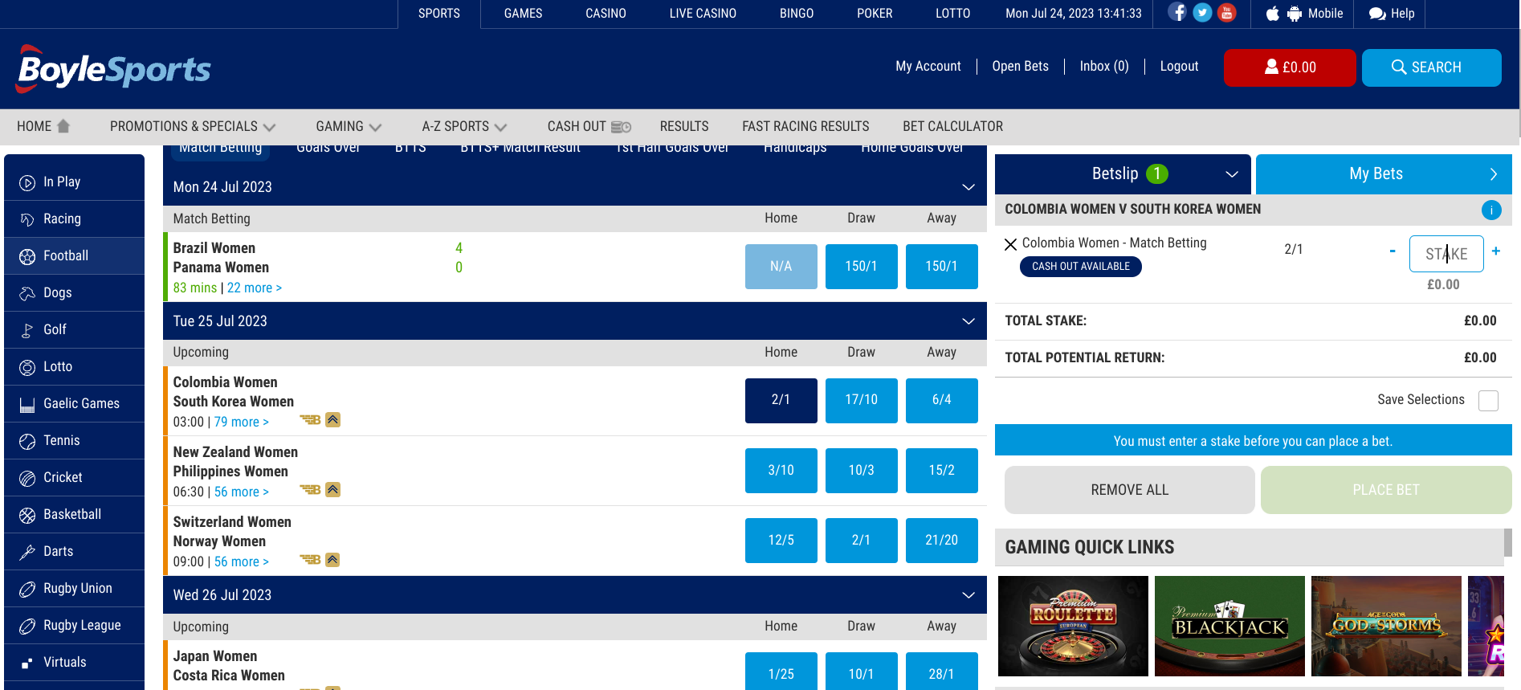This screenshot has width=1521, height=690.
Task: Open the My Account link
Action: [928, 67]
